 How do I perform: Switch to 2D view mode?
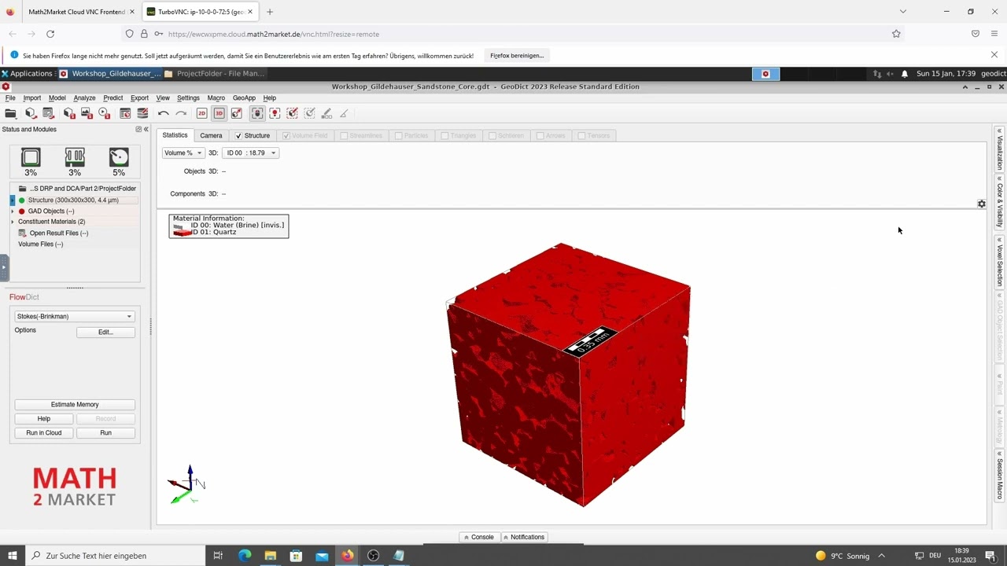click(x=201, y=113)
